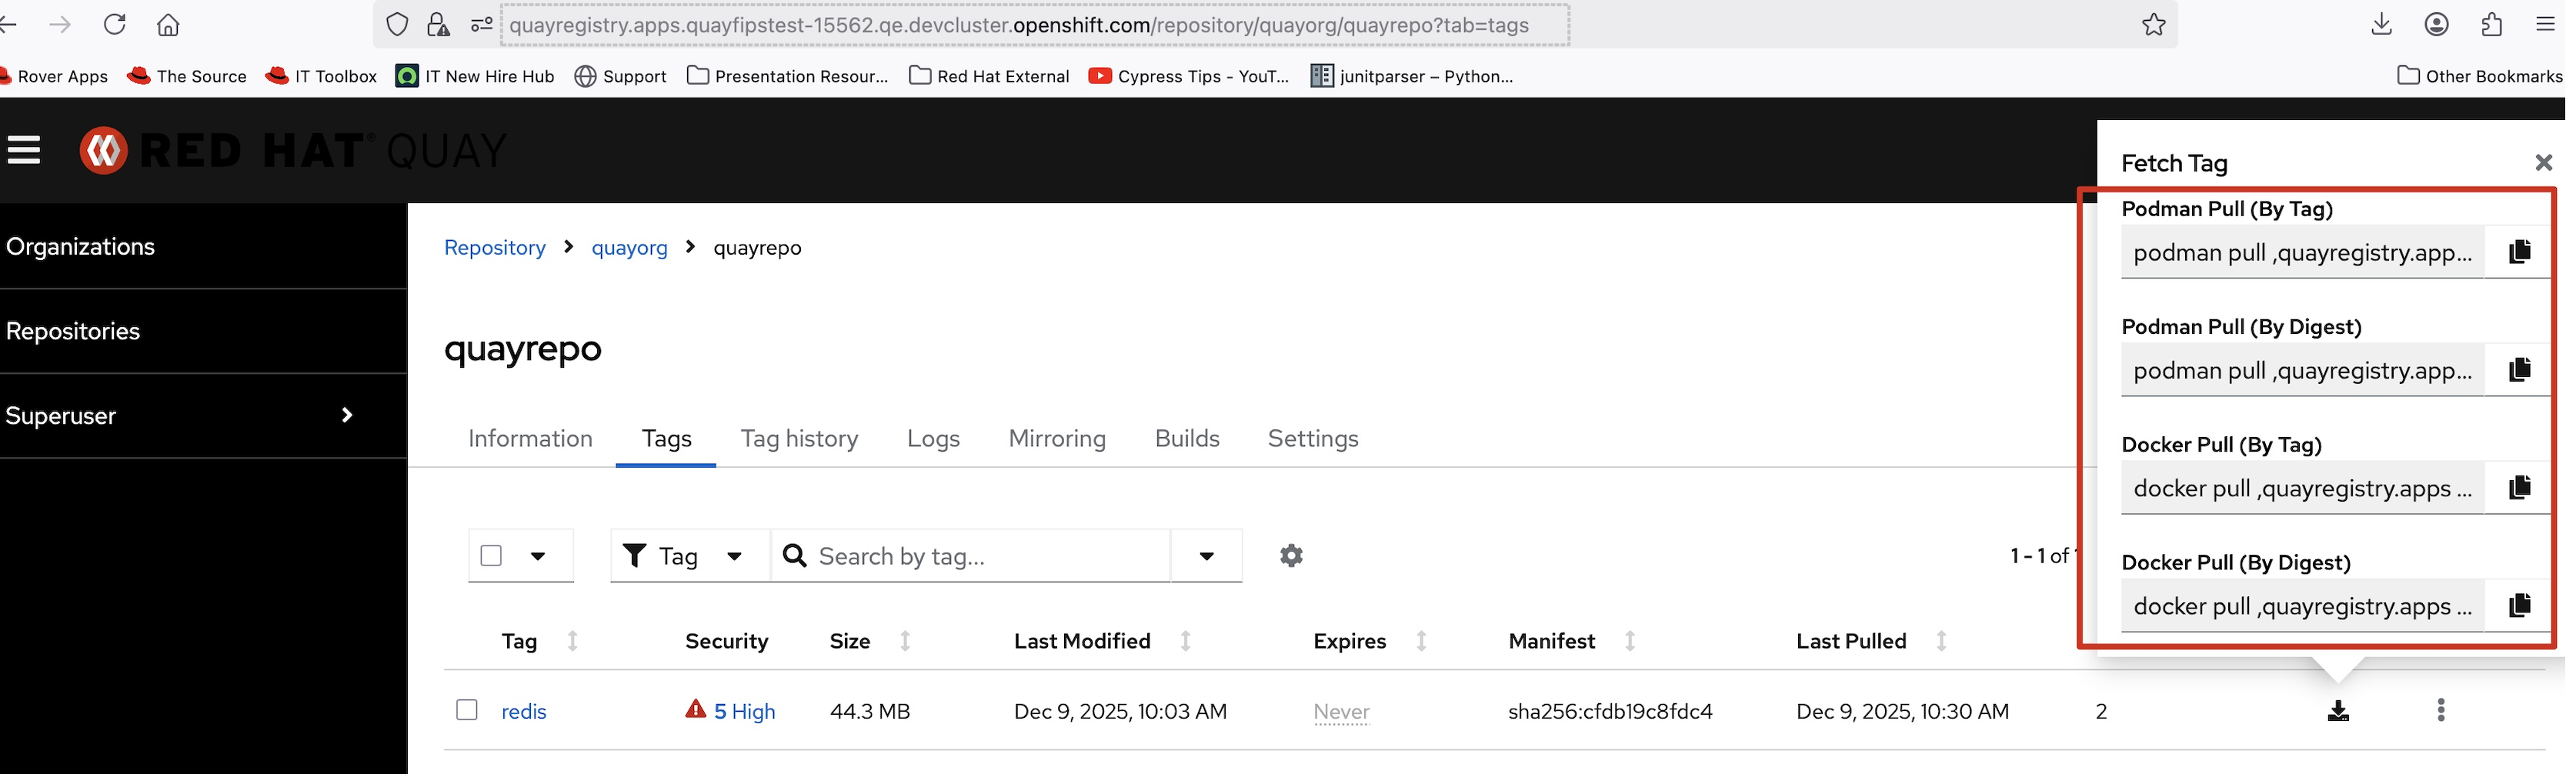Screen dimensions: 2576x774
Task: Open the Settings tab
Action: click(x=1312, y=439)
